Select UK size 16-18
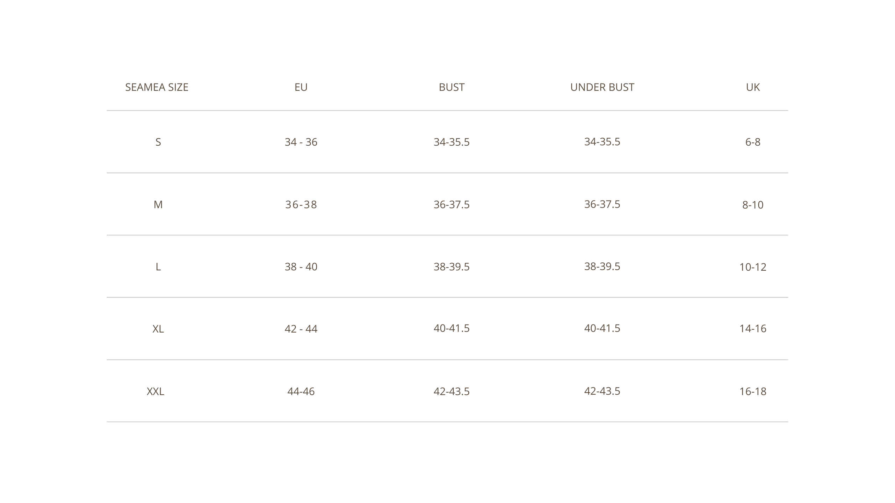 pos(753,391)
